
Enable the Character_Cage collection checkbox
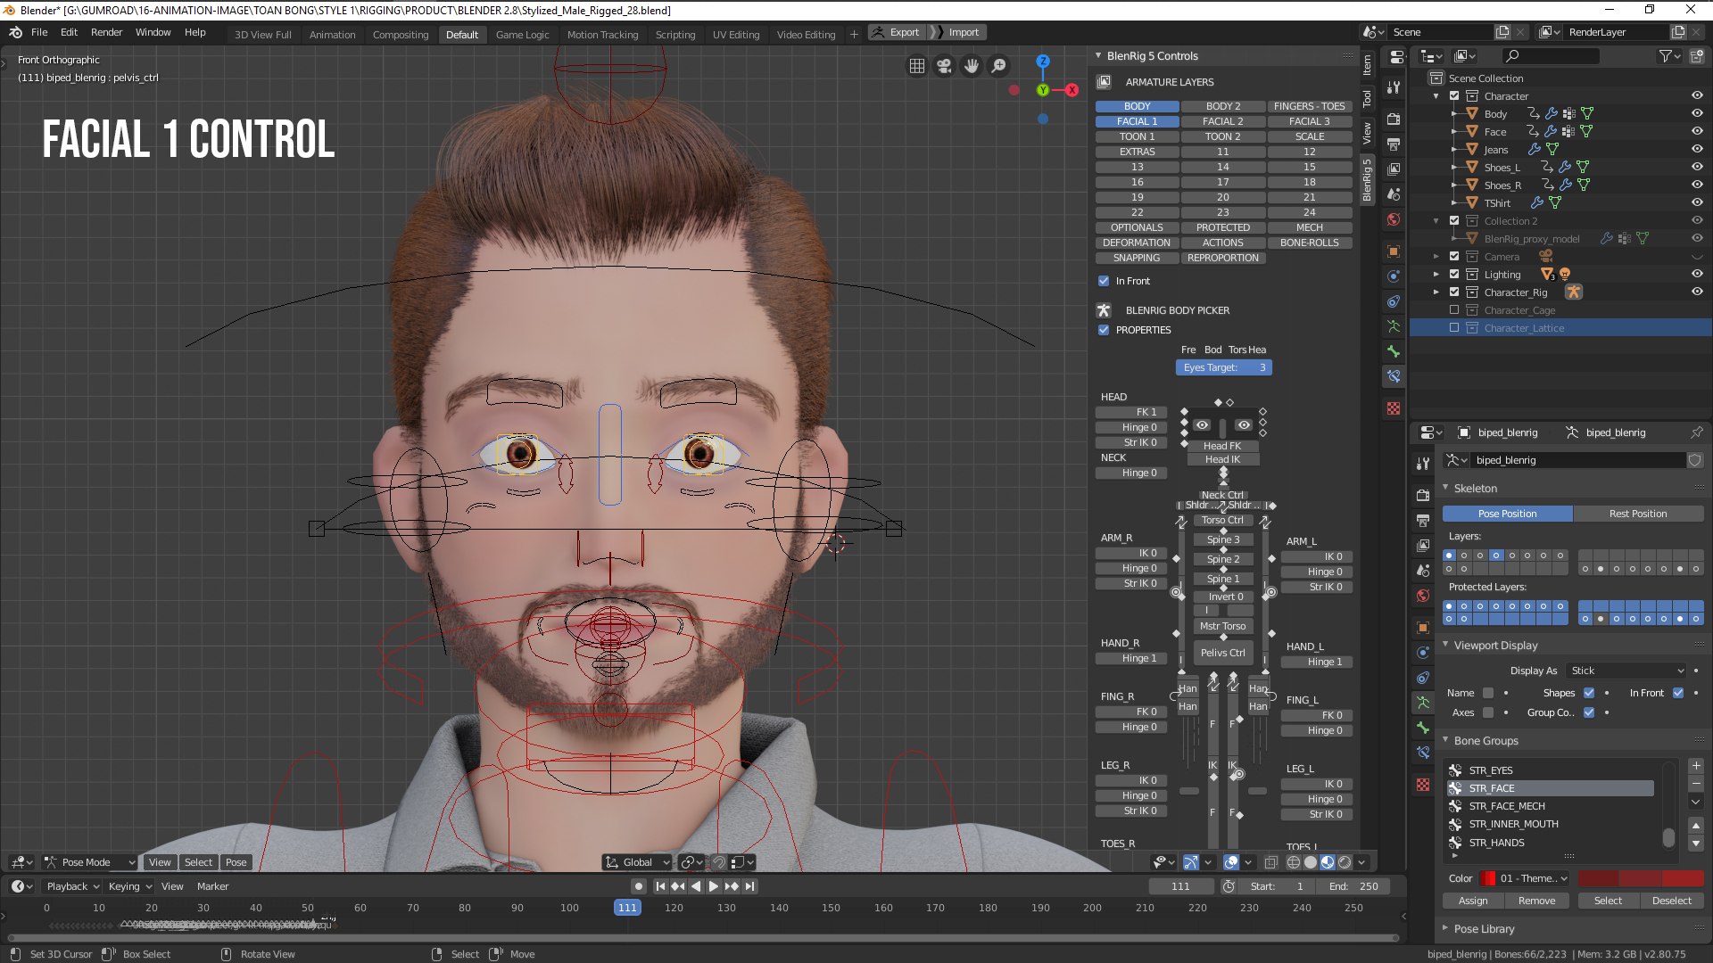coord(1454,310)
